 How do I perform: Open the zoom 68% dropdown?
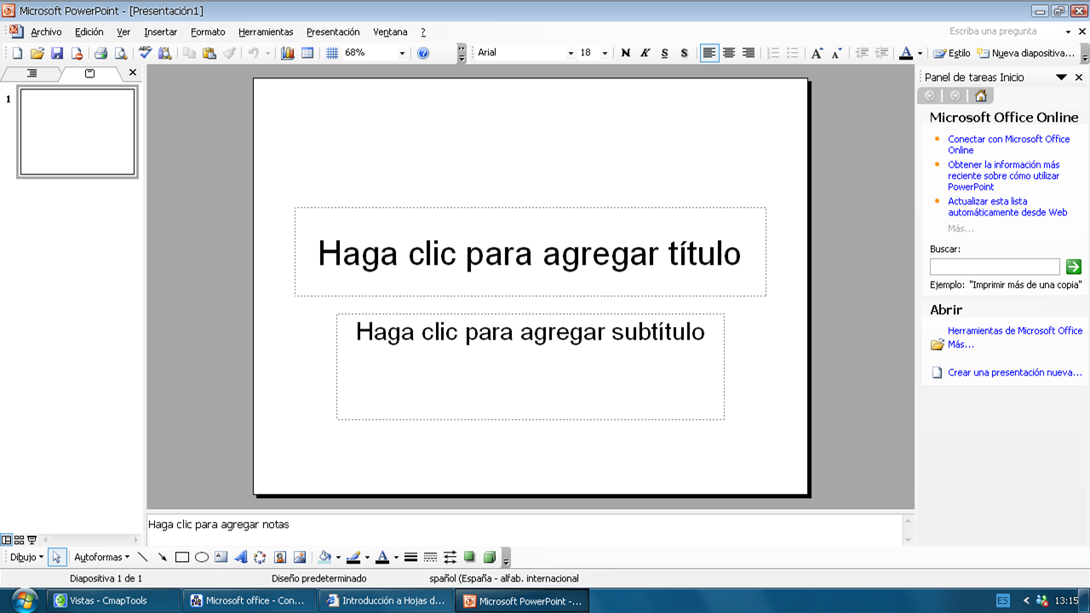pos(402,53)
